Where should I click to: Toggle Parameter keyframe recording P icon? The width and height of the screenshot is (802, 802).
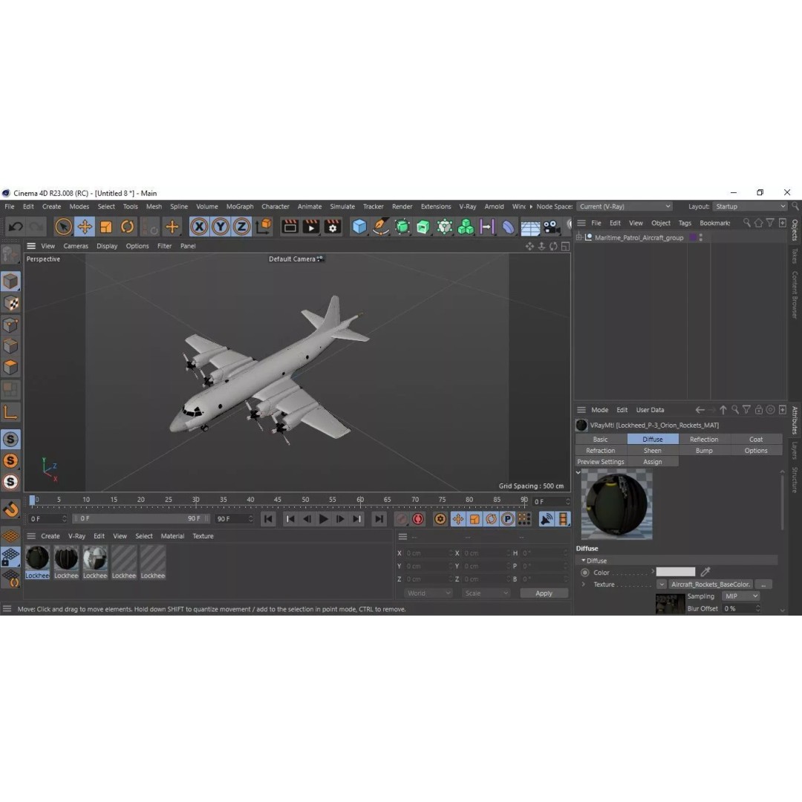tap(507, 519)
